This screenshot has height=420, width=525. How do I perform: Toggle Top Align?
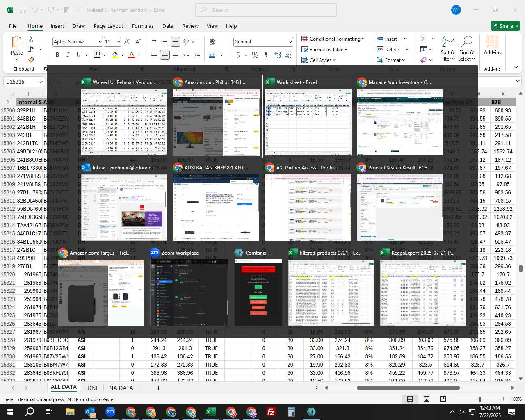pyautogui.click(x=154, y=42)
